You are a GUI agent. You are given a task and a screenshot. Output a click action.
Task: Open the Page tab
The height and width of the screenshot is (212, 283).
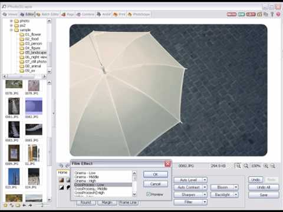68,14
